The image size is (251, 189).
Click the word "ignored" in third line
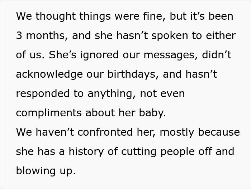(99, 55)
